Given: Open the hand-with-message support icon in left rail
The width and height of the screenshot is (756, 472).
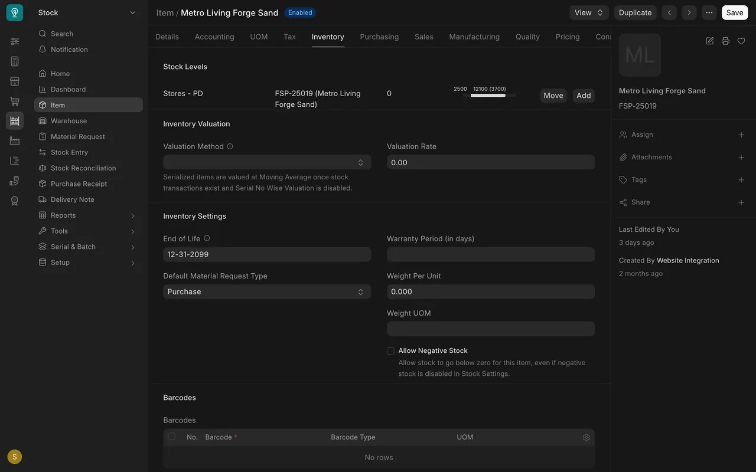Looking at the screenshot, I should (x=15, y=181).
